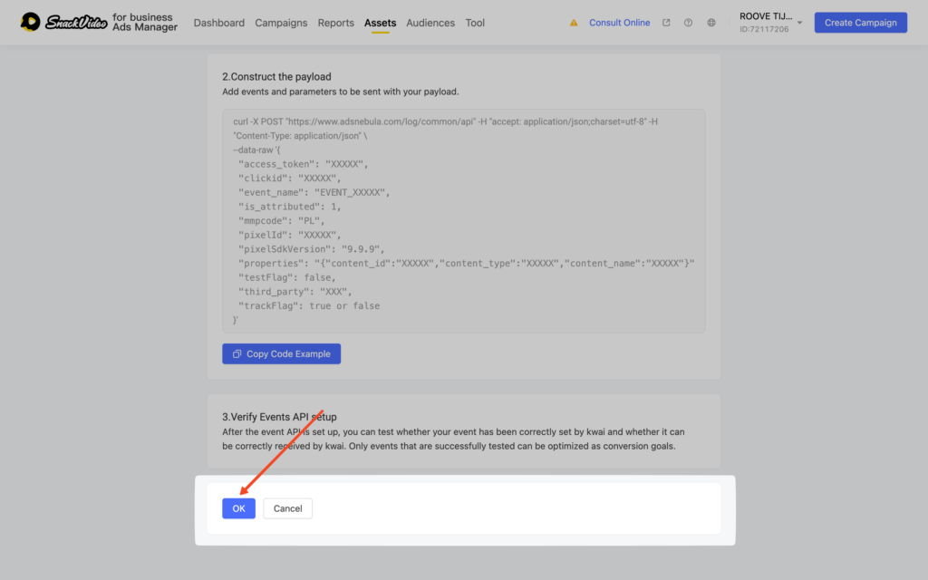The height and width of the screenshot is (580, 928).
Task: Click the Consult Online link
Action: tap(619, 23)
